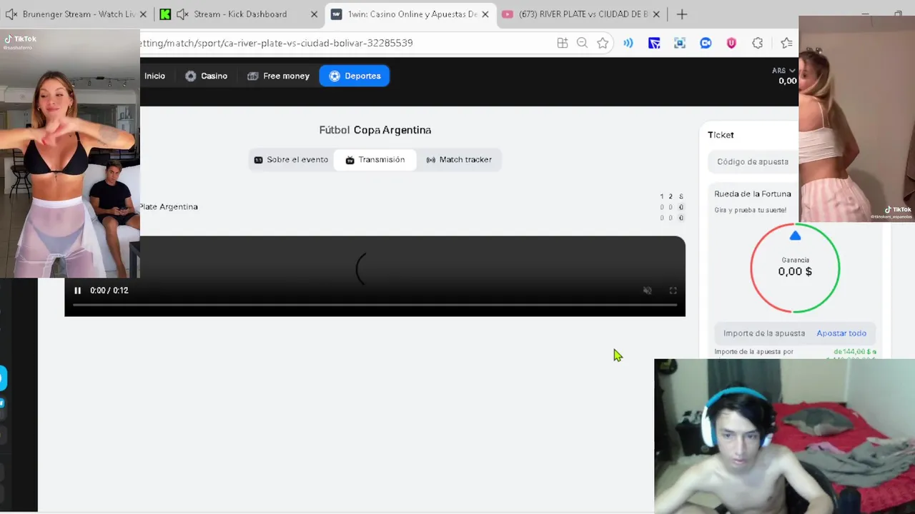Image resolution: width=915 pixels, height=514 pixels.
Task: Click the read aloud sound-wave extension icon
Action: 628,43
